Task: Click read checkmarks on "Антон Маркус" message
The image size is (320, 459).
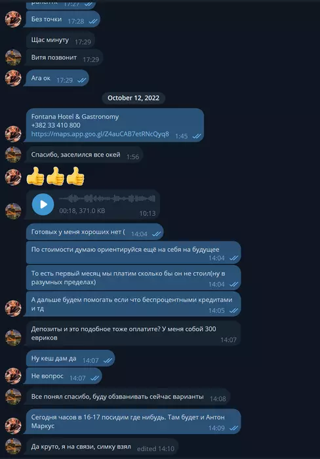Action: pyautogui.click(x=233, y=428)
